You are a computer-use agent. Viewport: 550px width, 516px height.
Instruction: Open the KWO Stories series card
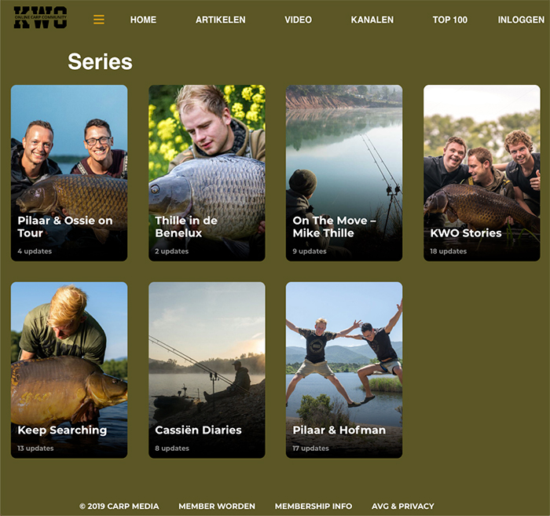[x=482, y=173]
